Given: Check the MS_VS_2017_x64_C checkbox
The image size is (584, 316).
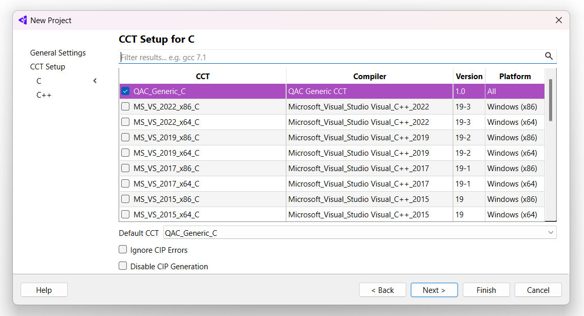Looking at the screenshot, I should (125, 184).
